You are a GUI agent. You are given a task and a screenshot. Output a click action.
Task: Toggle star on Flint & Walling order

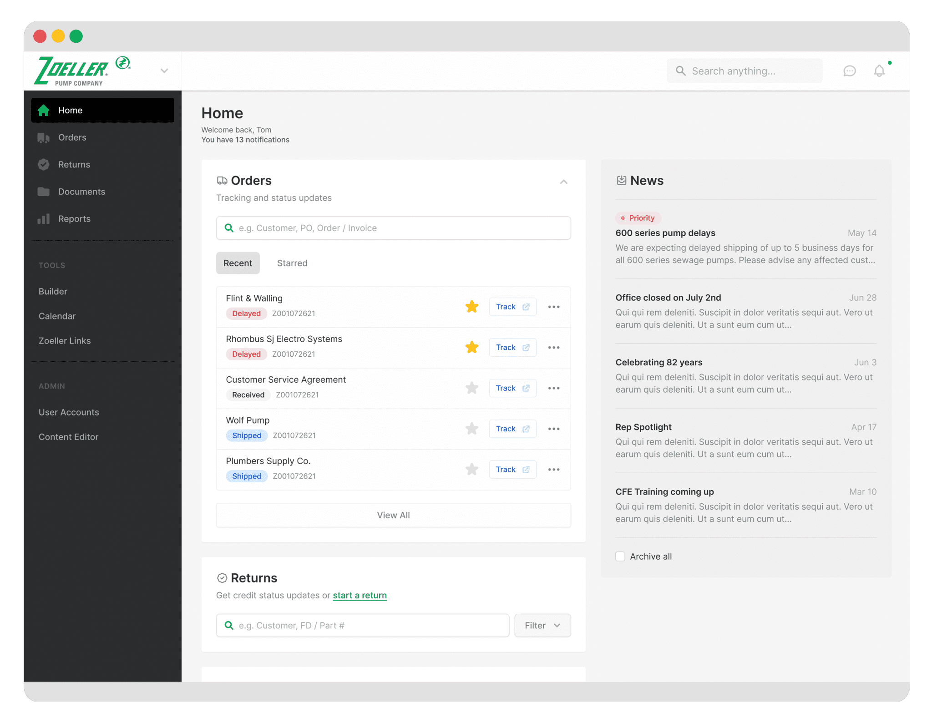click(x=471, y=306)
